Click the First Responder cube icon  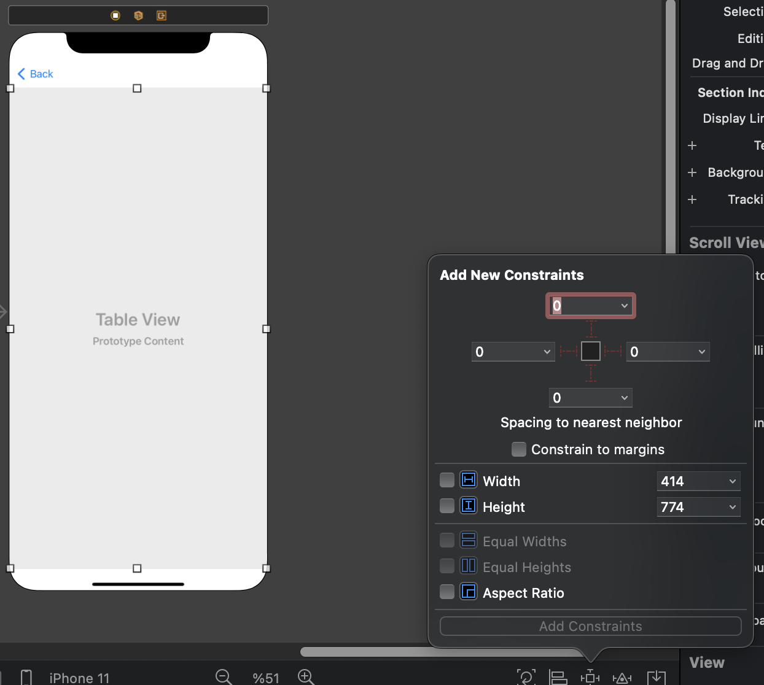coord(138,15)
